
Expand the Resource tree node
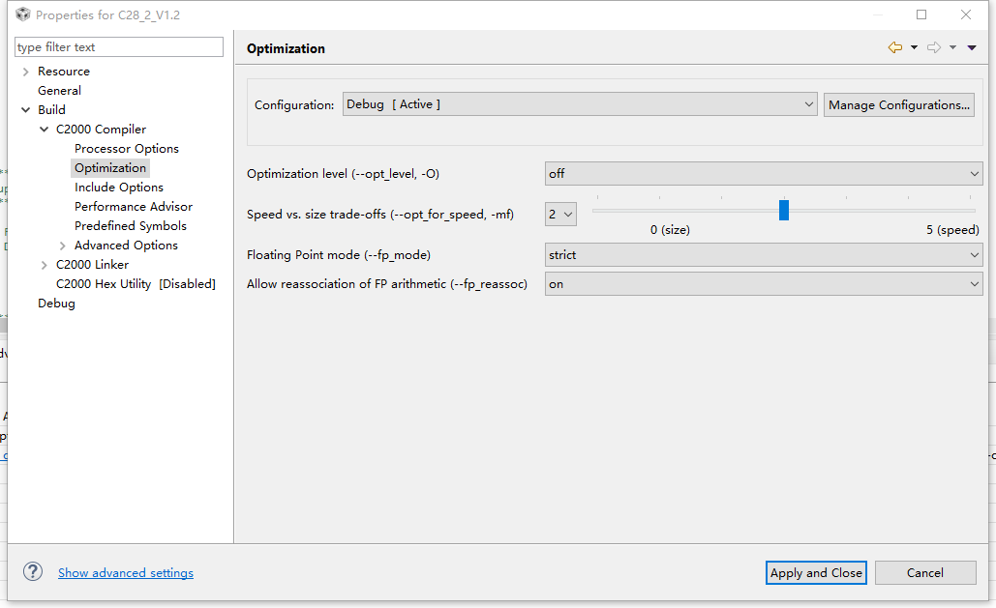click(25, 72)
